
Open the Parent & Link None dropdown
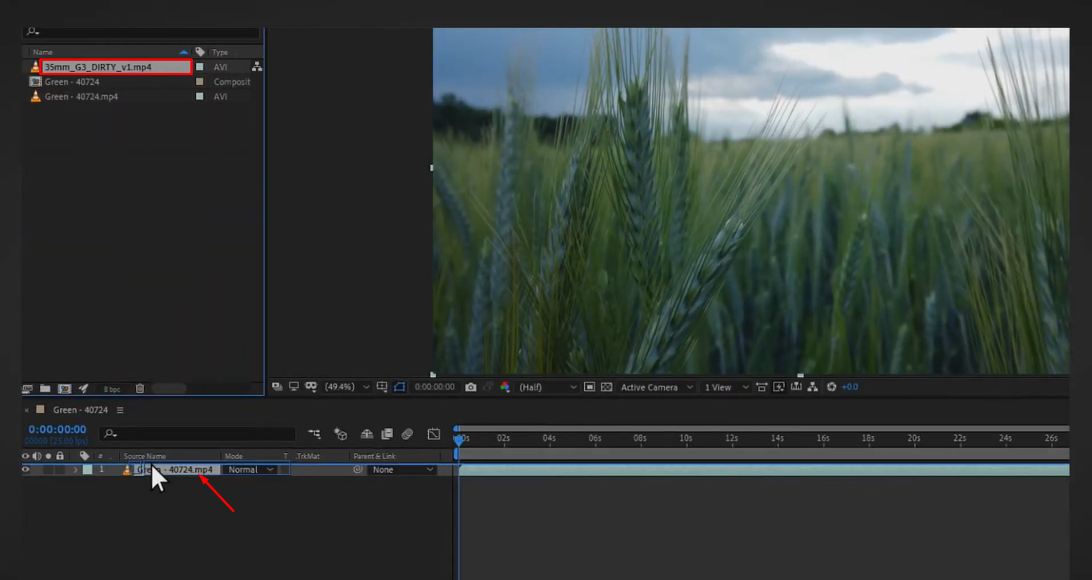tap(400, 470)
